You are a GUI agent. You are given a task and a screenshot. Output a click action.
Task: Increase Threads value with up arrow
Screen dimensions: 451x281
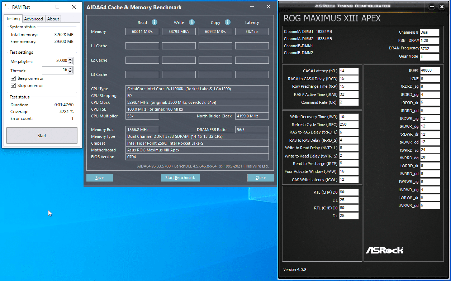tap(70, 69)
